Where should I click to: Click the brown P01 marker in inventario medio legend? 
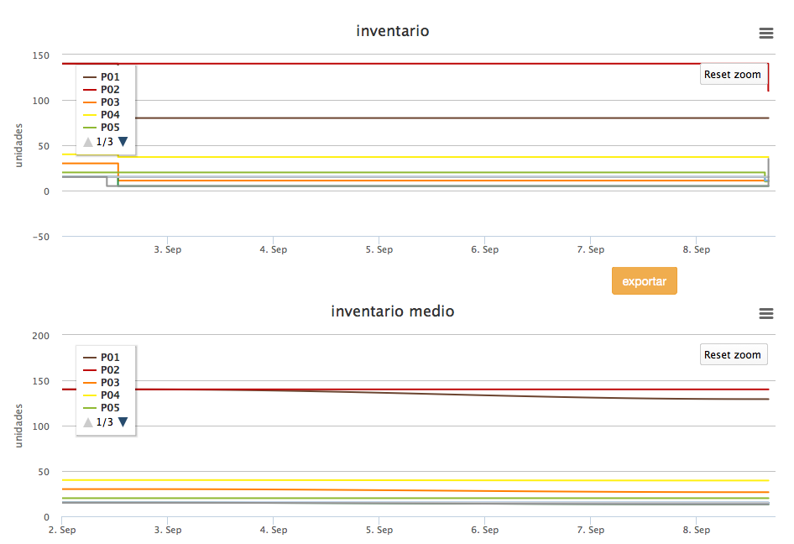tap(90, 356)
